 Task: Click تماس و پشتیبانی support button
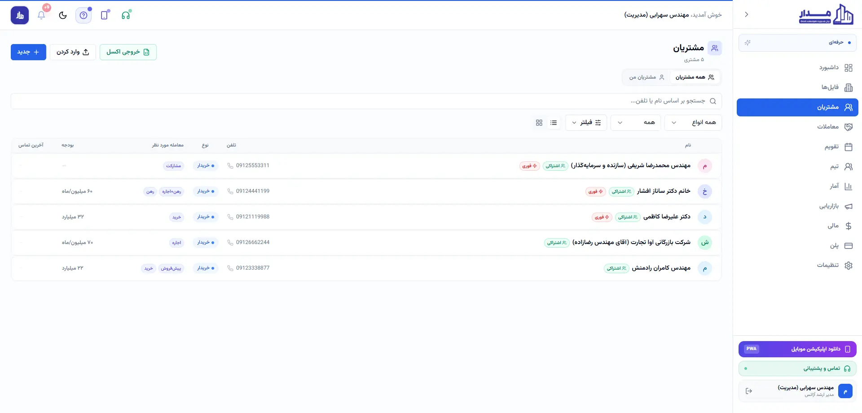[797, 369]
